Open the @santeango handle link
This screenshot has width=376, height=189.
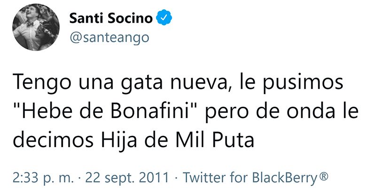109,39
